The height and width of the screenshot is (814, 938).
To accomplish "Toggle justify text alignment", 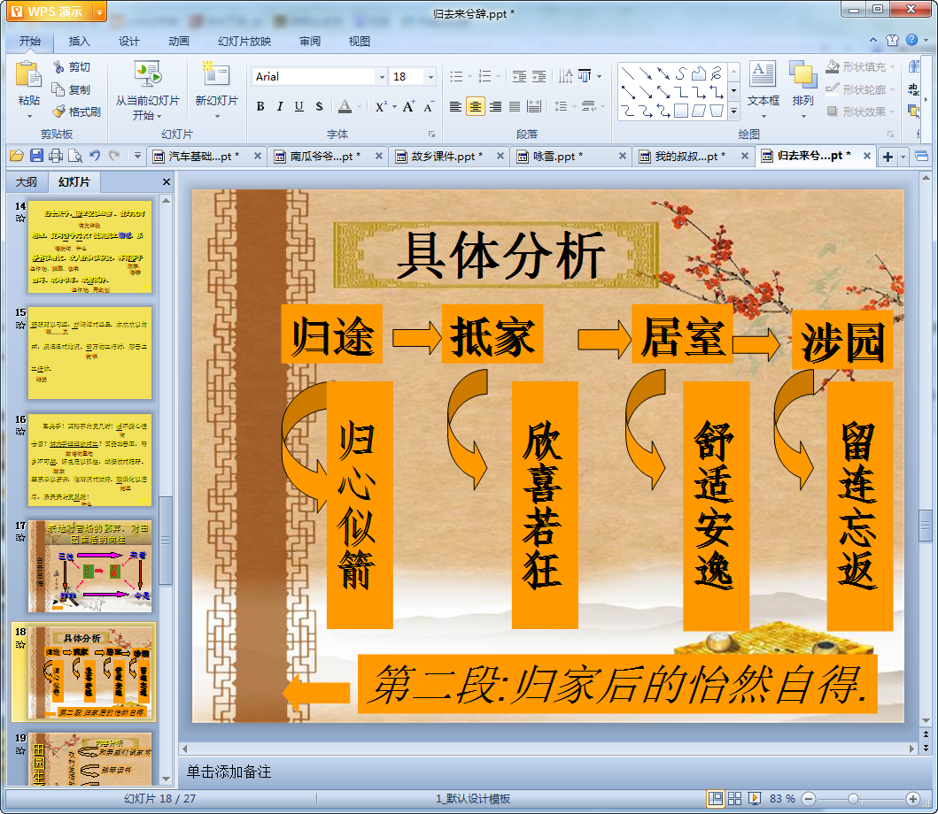I will coord(515,106).
